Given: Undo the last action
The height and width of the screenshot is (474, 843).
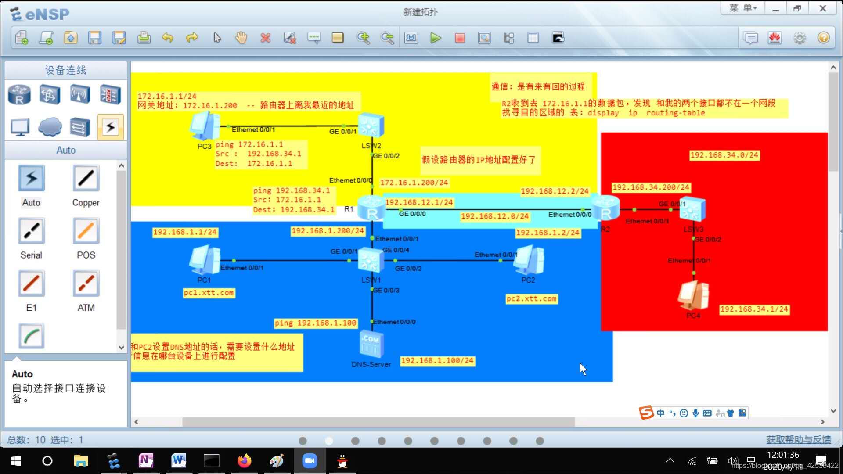Looking at the screenshot, I should [168, 38].
